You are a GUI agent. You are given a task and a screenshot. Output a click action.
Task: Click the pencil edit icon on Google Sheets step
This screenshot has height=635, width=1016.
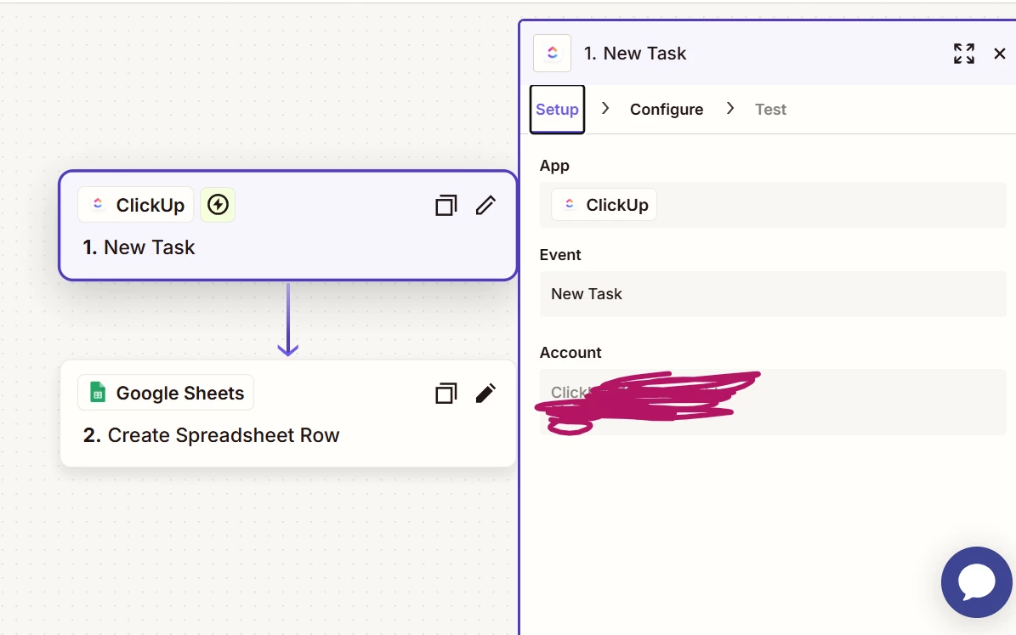coord(485,394)
